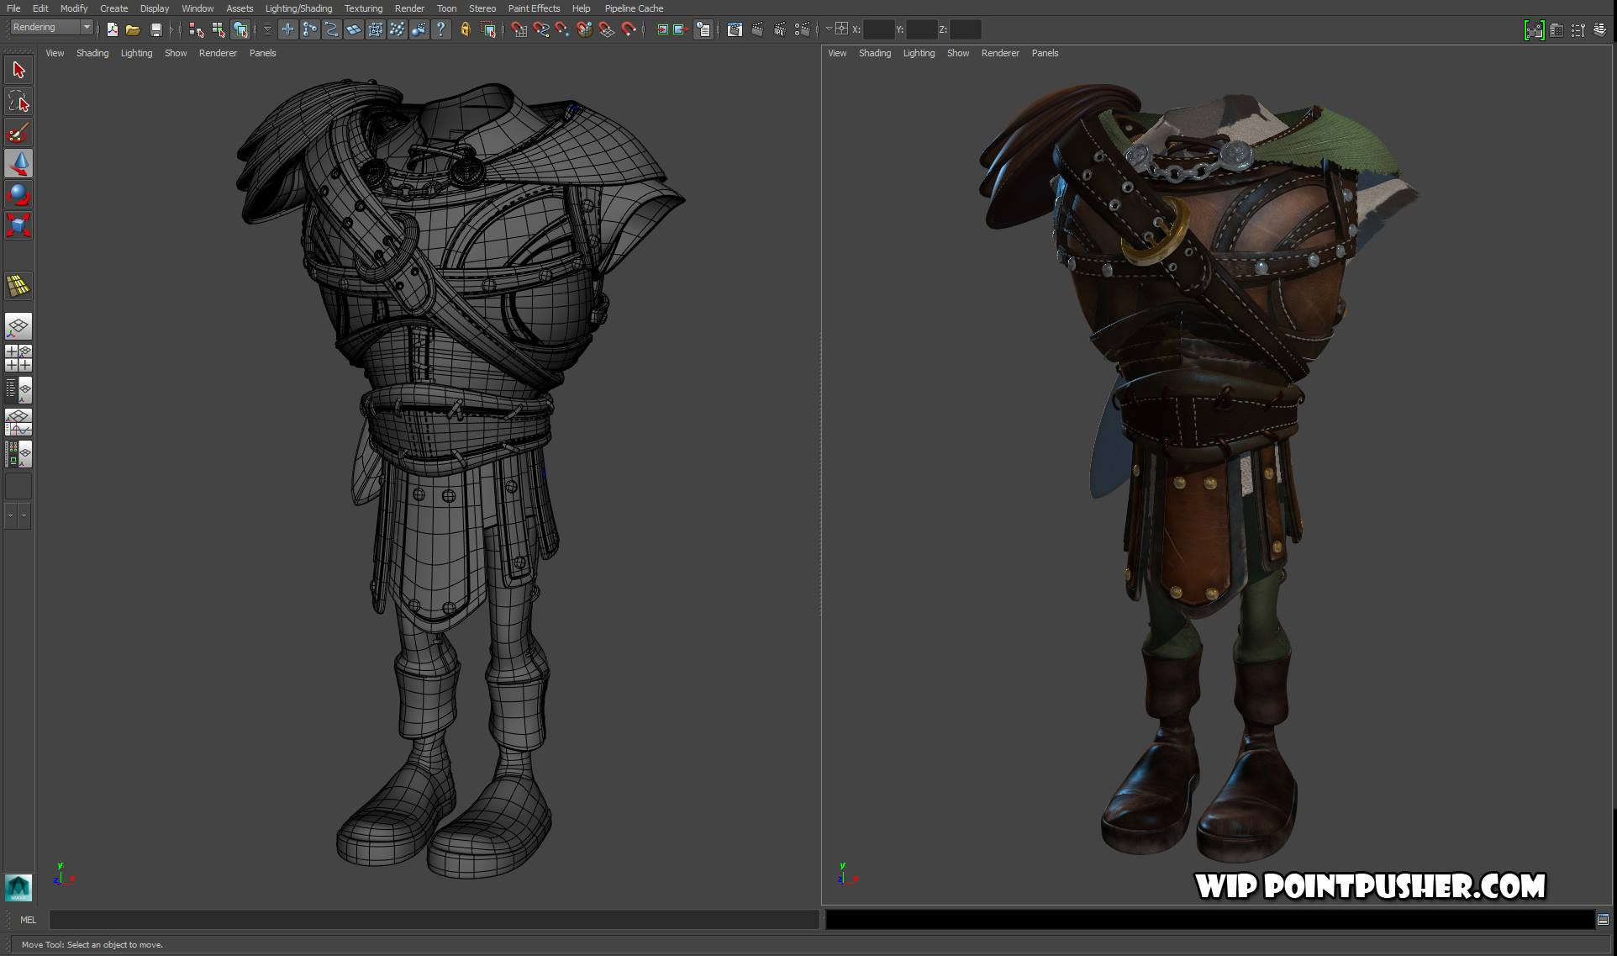
Task: Click the Y coordinate input field
Action: click(x=921, y=29)
